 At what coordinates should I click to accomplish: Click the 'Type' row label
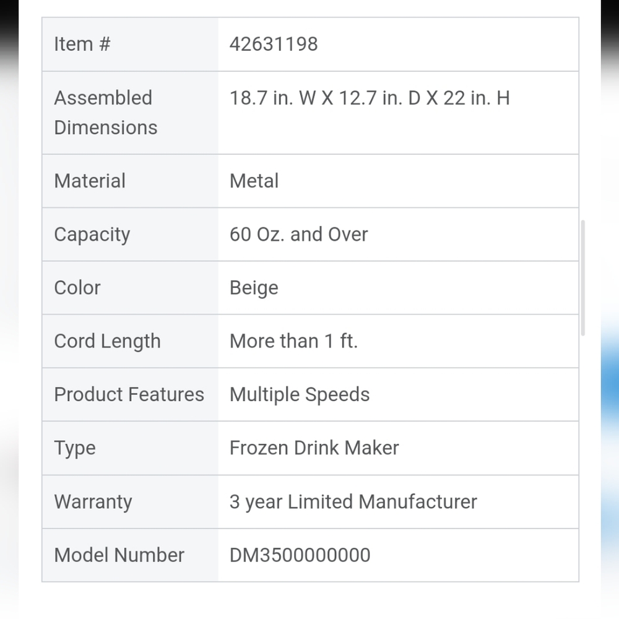point(75,448)
